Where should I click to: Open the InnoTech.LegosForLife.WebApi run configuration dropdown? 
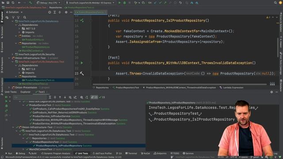point(90,3)
